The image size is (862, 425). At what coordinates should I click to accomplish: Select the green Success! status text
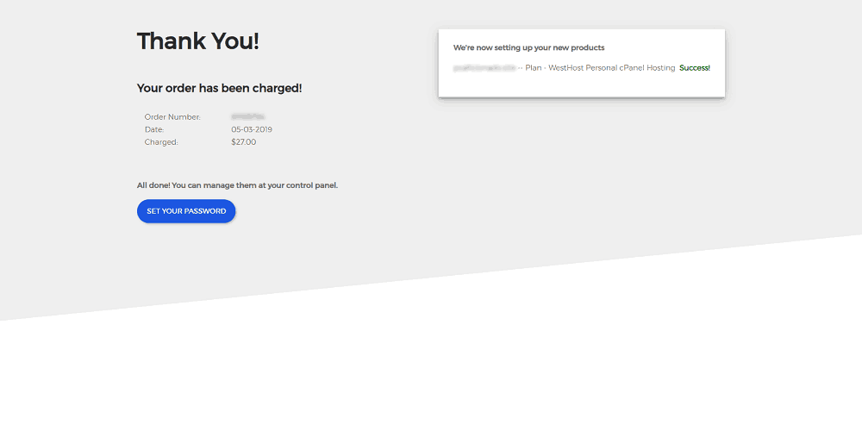coord(695,68)
